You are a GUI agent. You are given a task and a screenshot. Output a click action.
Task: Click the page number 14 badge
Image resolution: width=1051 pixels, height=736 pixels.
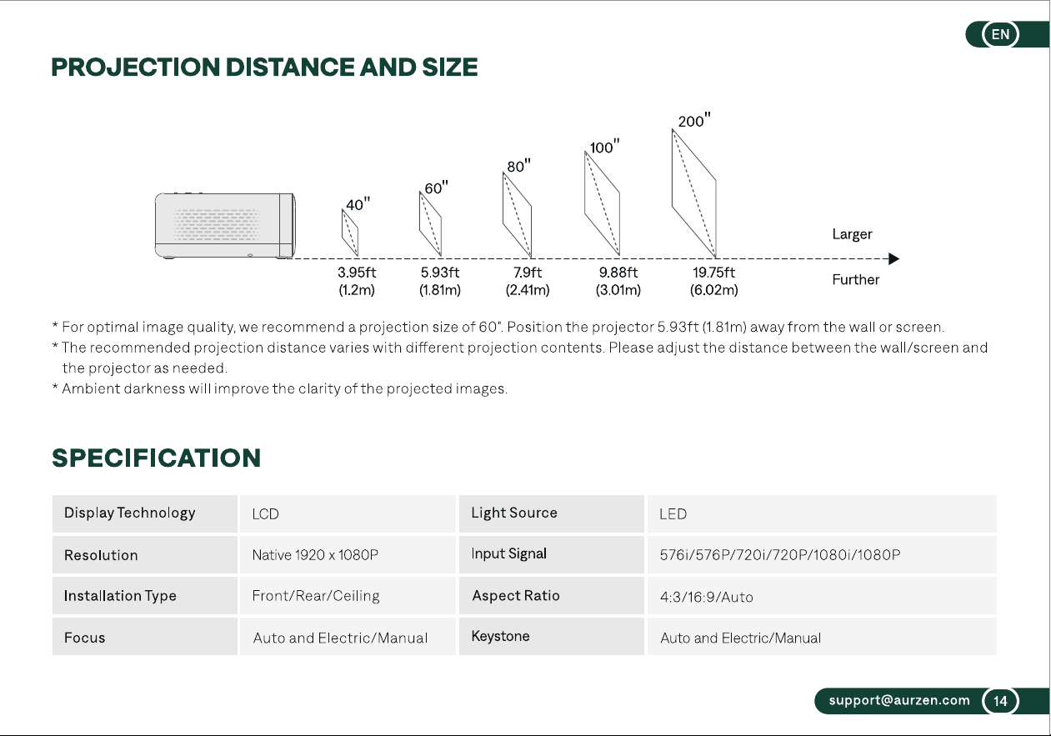[x=1000, y=701]
